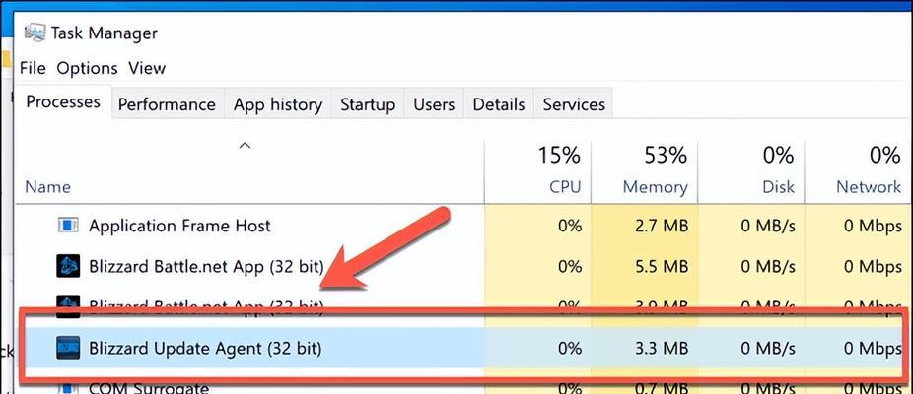
Task: Click the Task Manager title bar icon
Action: click(35, 33)
